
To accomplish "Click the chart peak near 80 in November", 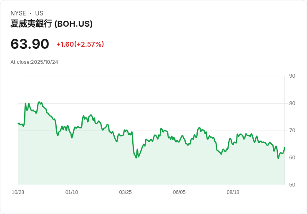I will pyautogui.click(x=39, y=102).
